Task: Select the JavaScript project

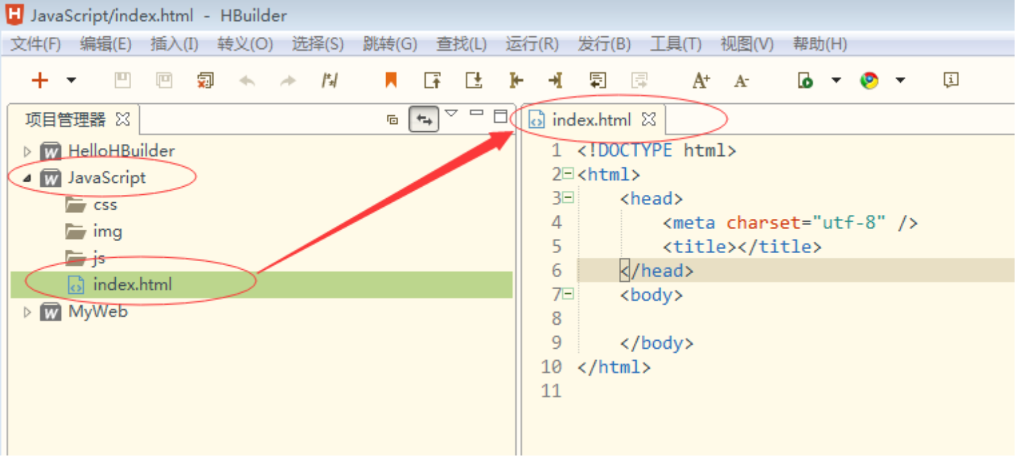Action: [106, 177]
